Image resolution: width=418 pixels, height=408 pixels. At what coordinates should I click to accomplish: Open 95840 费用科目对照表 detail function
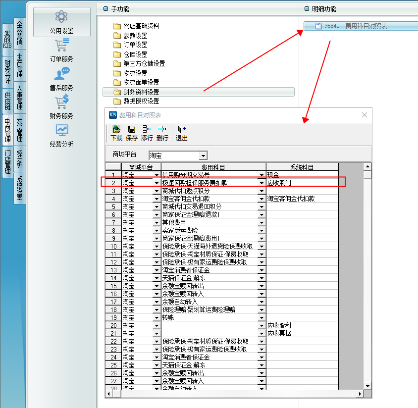coord(361,26)
